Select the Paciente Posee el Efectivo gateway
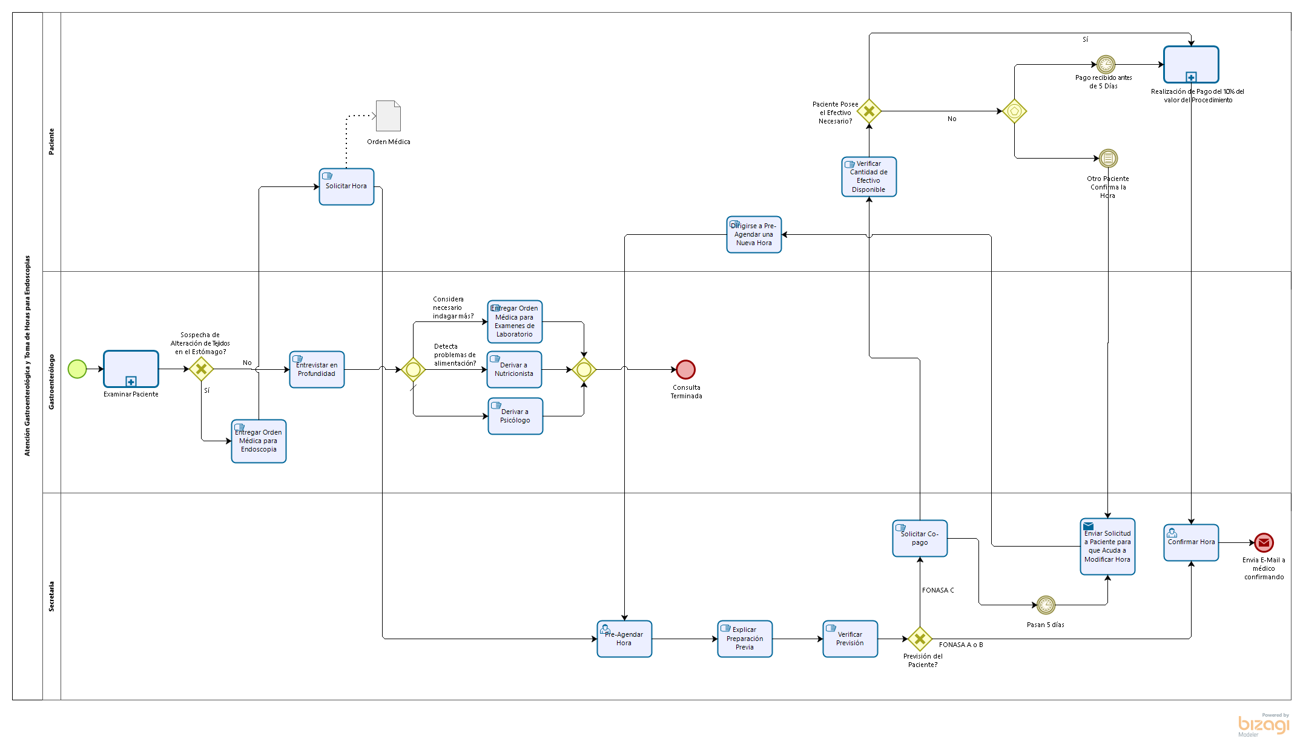 pos(869,111)
